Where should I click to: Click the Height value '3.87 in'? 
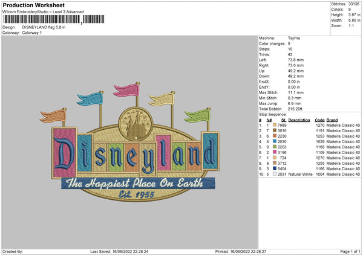[354, 14]
